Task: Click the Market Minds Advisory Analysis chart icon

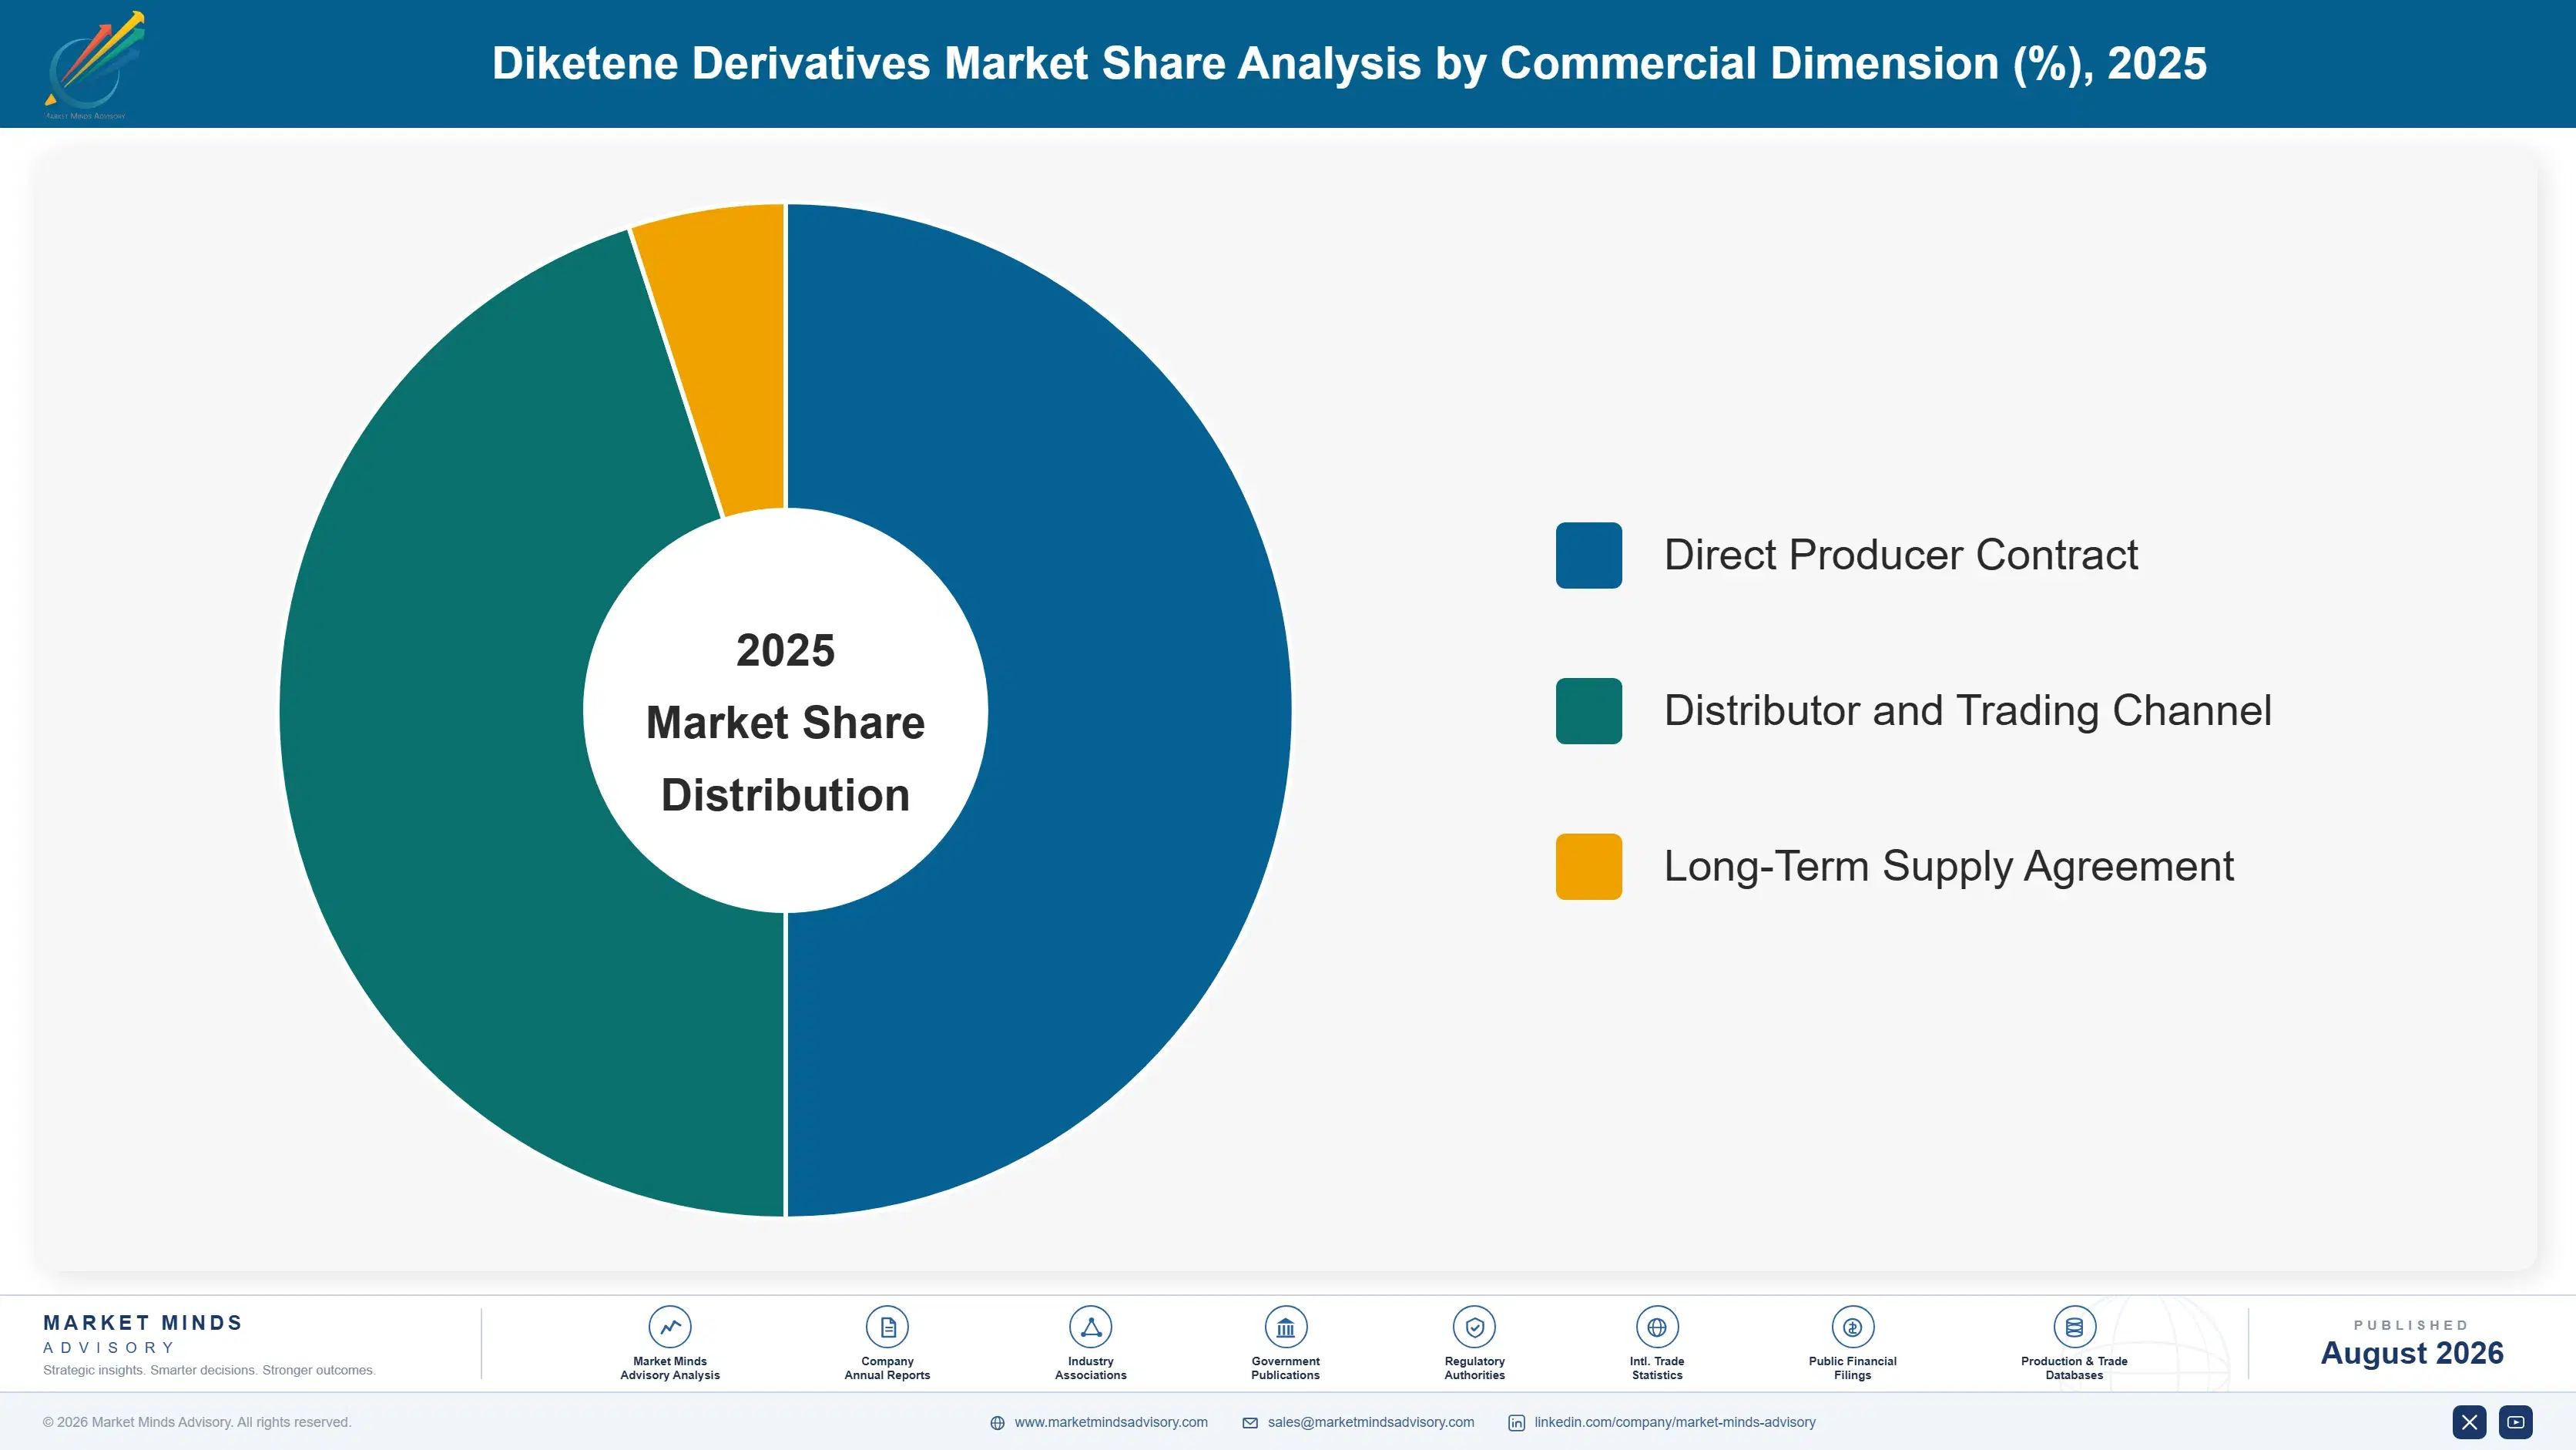Action: (x=670, y=1327)
